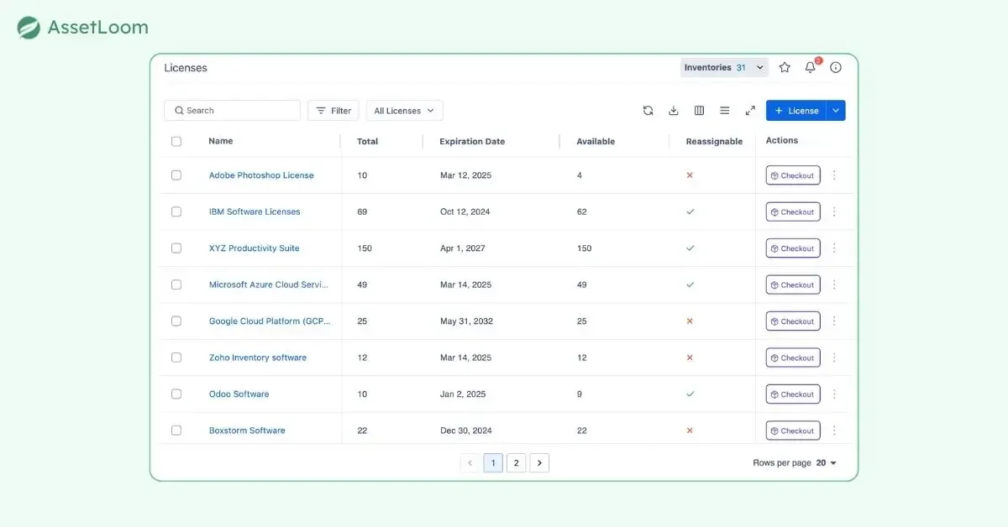Open more actions for XYZ Productivity Suite
This screenshot has height=527, width=1008.
tap(834, 248)
